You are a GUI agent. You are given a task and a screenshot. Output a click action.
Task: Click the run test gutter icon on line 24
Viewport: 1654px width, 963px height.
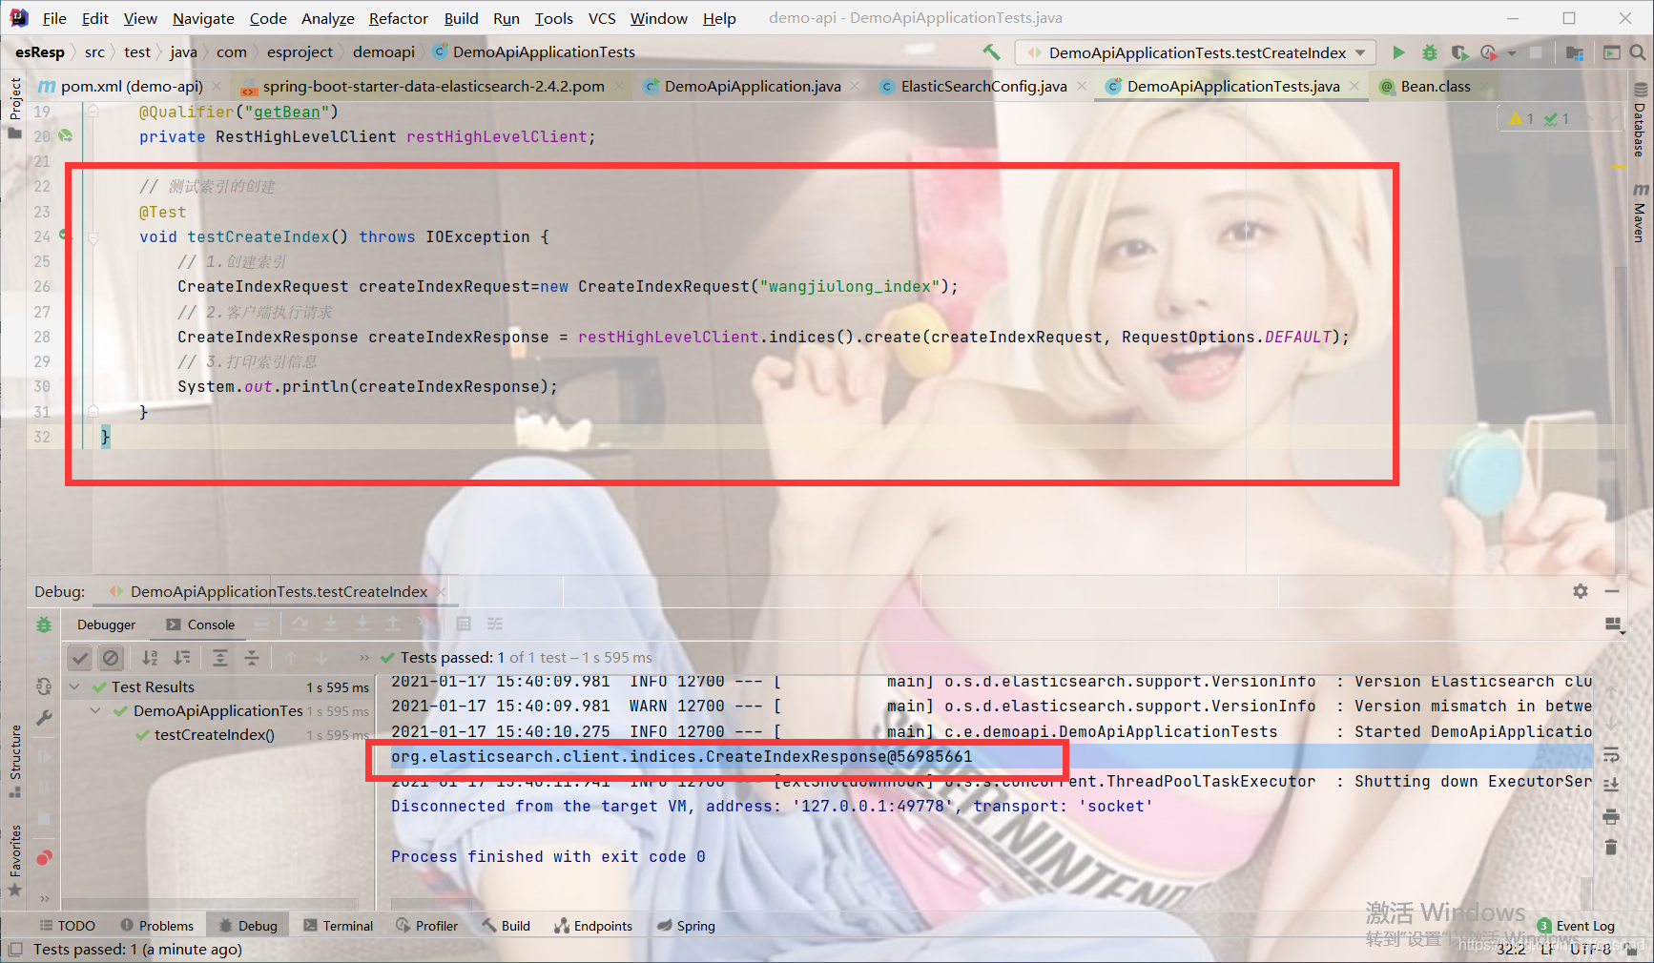click(x=64, y=235)
